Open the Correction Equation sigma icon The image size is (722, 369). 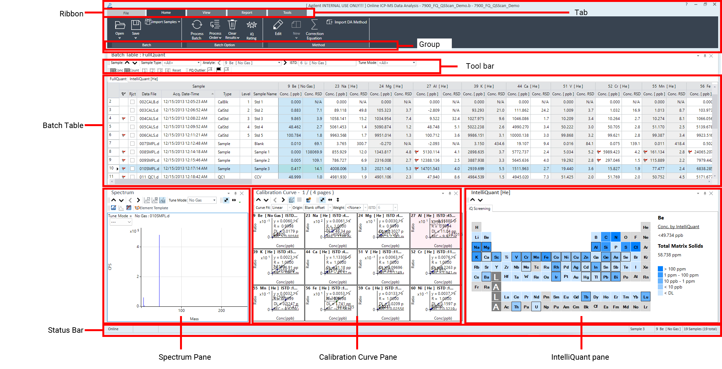pyautogui.click(x=314, y=25)
